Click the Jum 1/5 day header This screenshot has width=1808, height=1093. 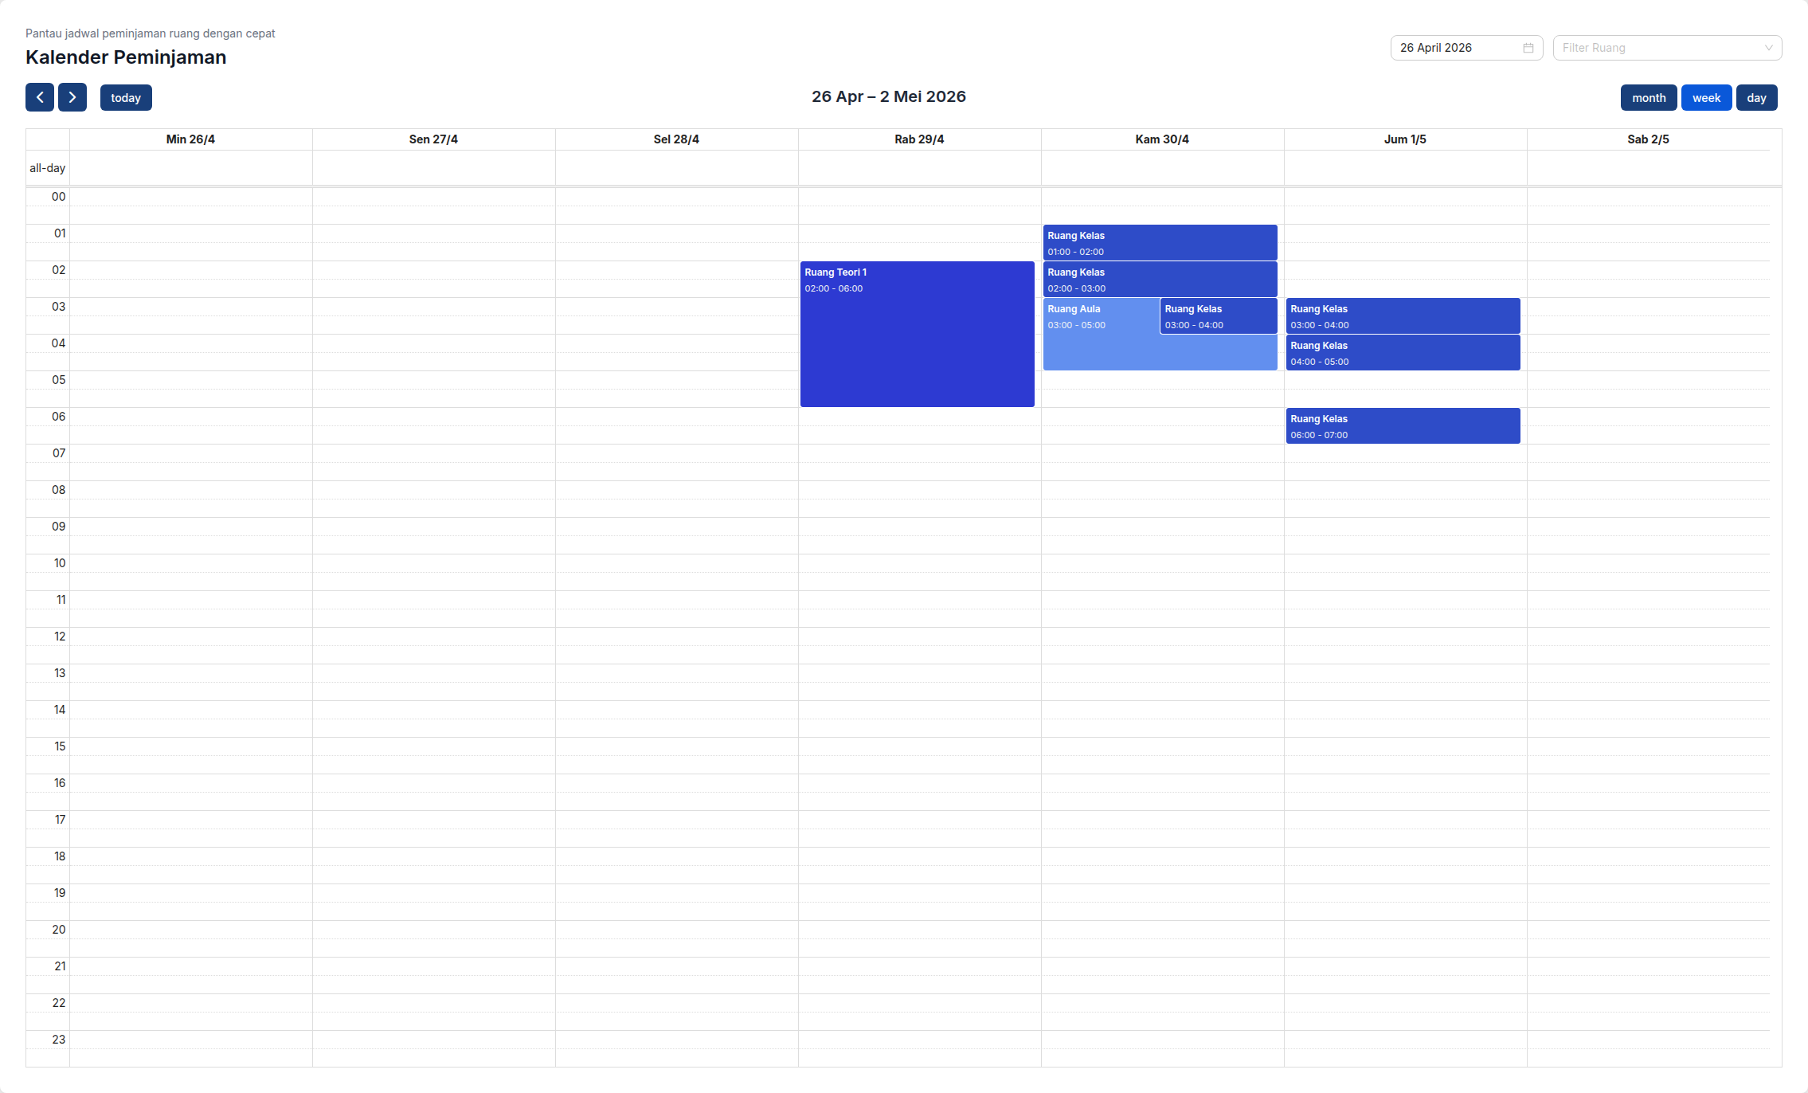1405,139
